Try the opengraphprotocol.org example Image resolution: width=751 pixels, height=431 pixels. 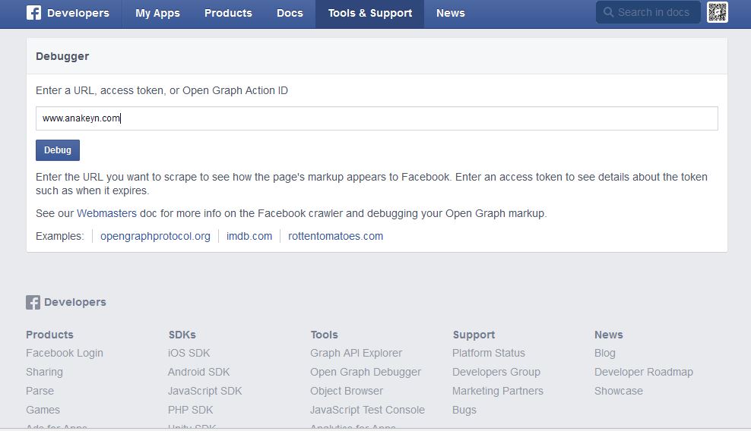coord(155,236)
